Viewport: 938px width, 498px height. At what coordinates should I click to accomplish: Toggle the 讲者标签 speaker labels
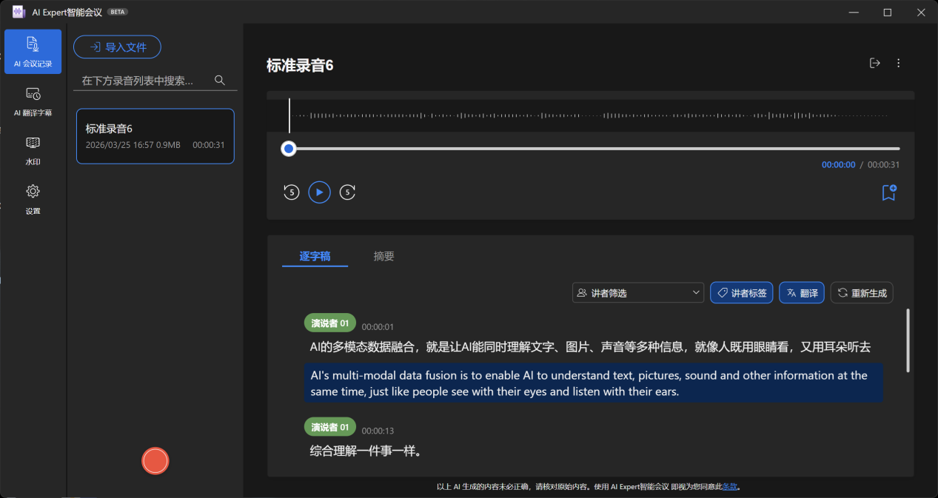coord(741,293)
